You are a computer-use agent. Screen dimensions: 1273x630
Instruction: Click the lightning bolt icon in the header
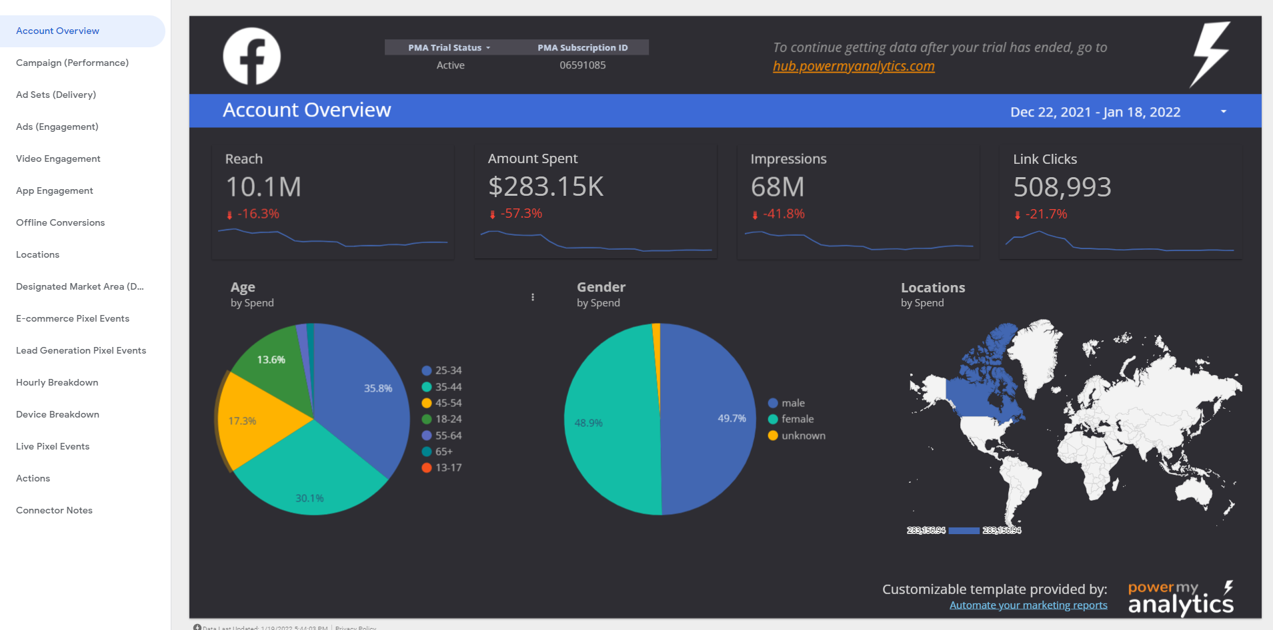tap(1210, 53)
